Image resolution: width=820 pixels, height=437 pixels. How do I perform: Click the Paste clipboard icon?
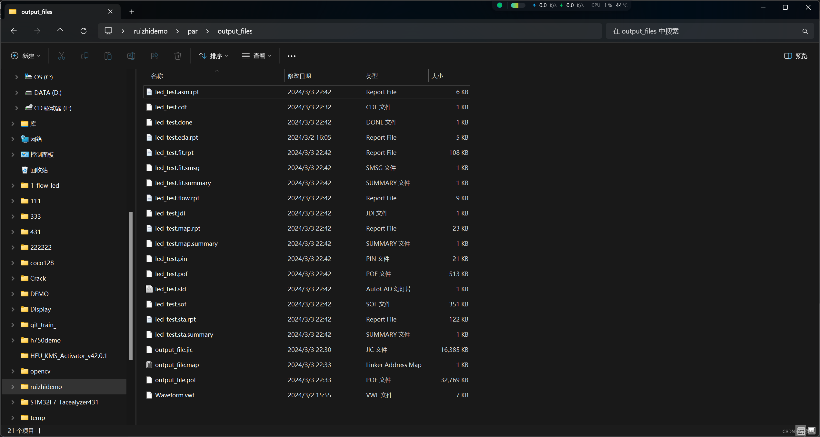(x=108, y=56)
